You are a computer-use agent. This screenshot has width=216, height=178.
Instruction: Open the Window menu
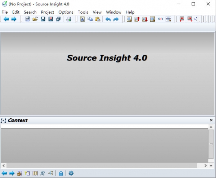pos(114,12)
